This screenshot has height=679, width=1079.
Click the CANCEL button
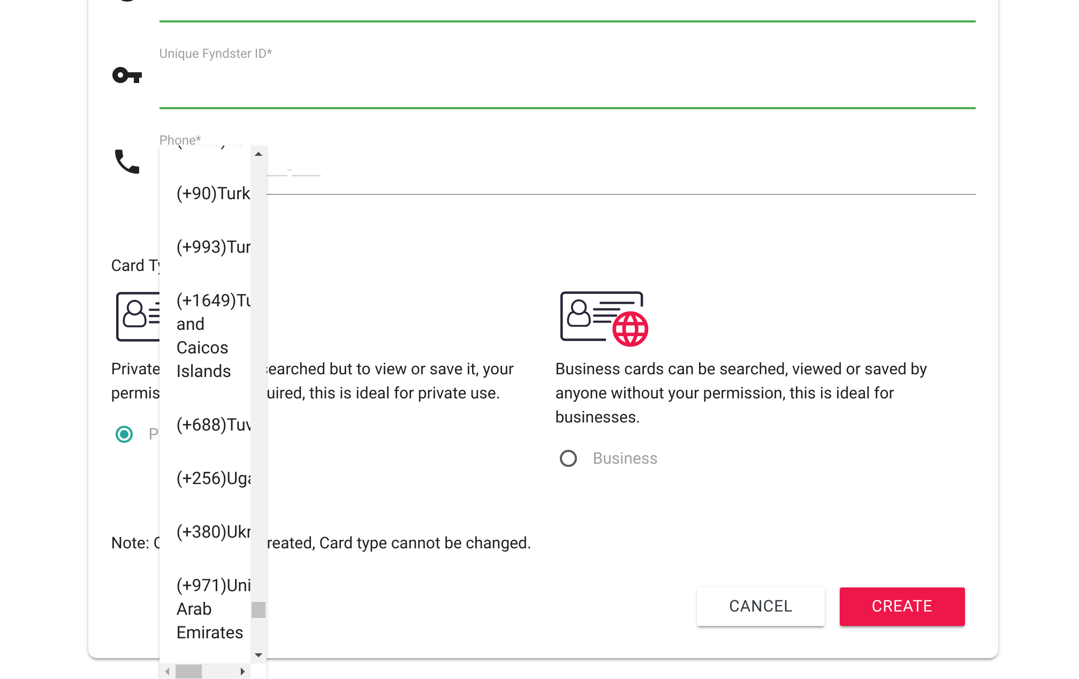(x=761, y=606)
